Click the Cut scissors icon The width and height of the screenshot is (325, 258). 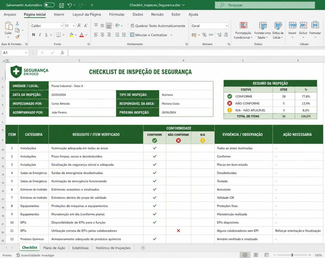(x=17, y=23)
